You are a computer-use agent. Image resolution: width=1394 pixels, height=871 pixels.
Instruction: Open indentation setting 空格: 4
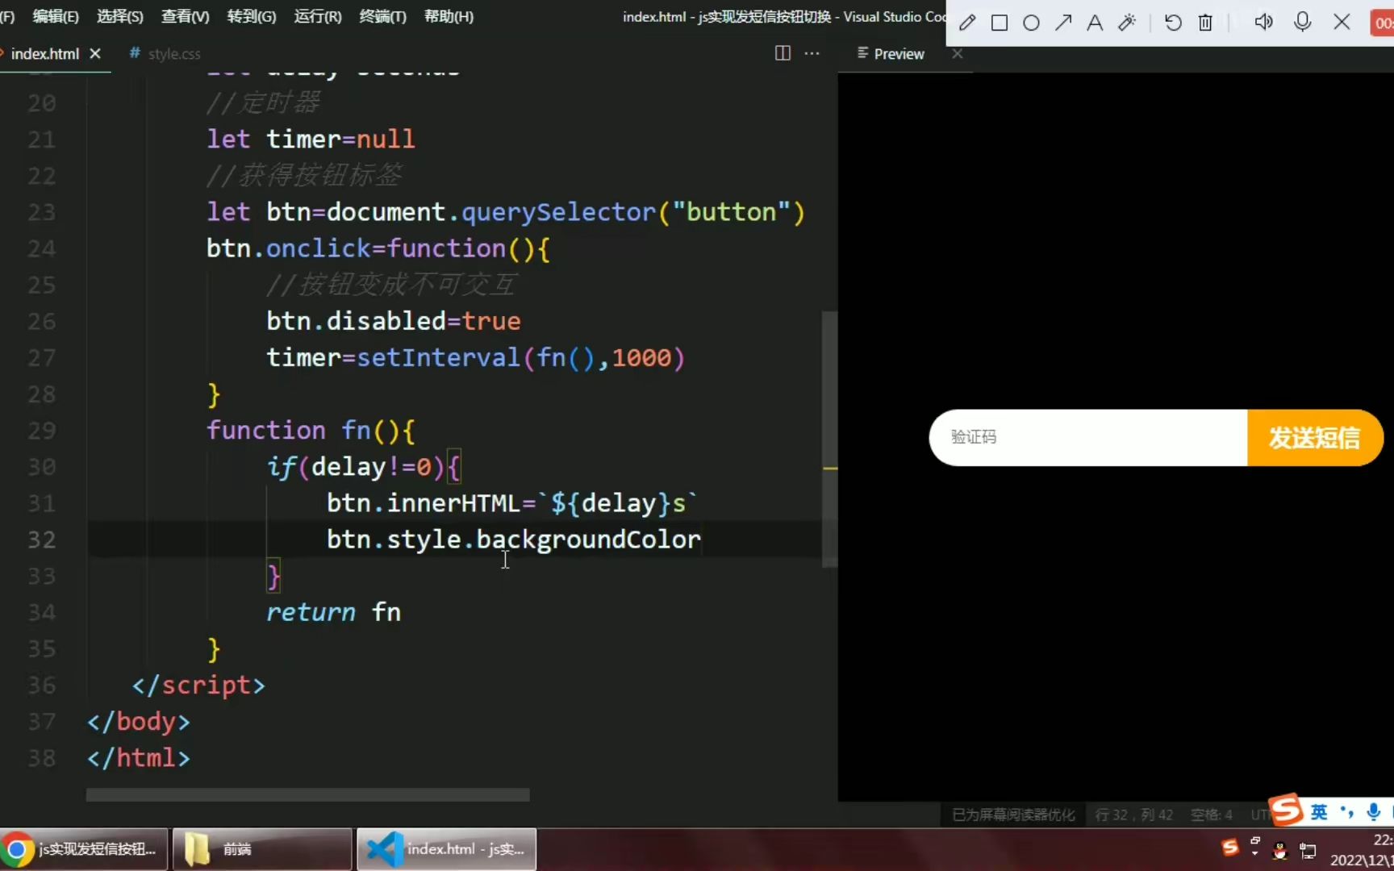point(1212,815)
